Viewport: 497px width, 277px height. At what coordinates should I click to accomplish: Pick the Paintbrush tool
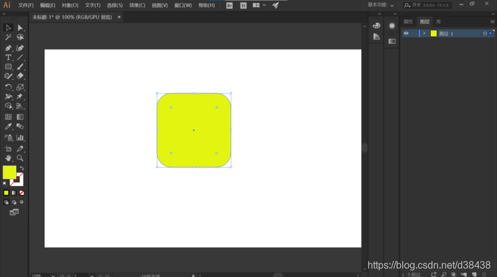click(x=20, y=67)
